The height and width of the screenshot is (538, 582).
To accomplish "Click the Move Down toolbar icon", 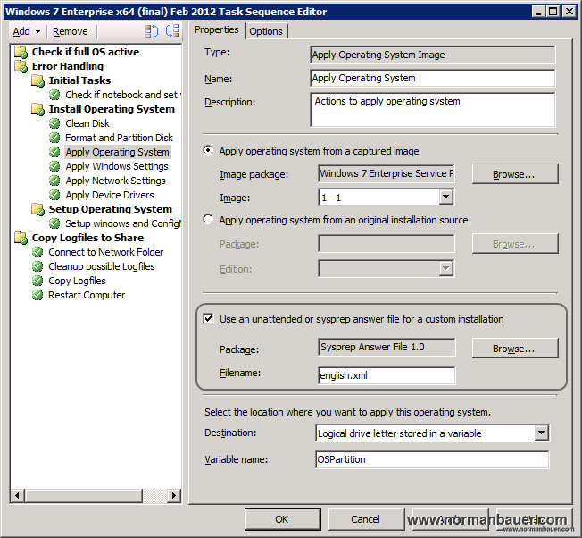I will click(172, 31).
